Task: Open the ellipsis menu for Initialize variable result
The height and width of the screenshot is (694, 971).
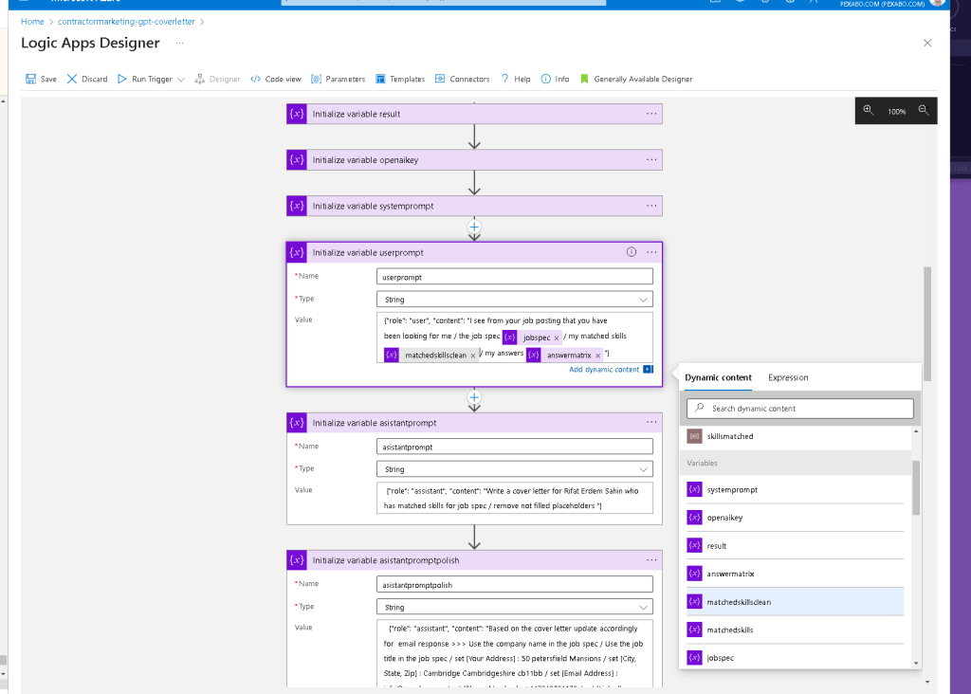Action: click(x=651, y=114)
